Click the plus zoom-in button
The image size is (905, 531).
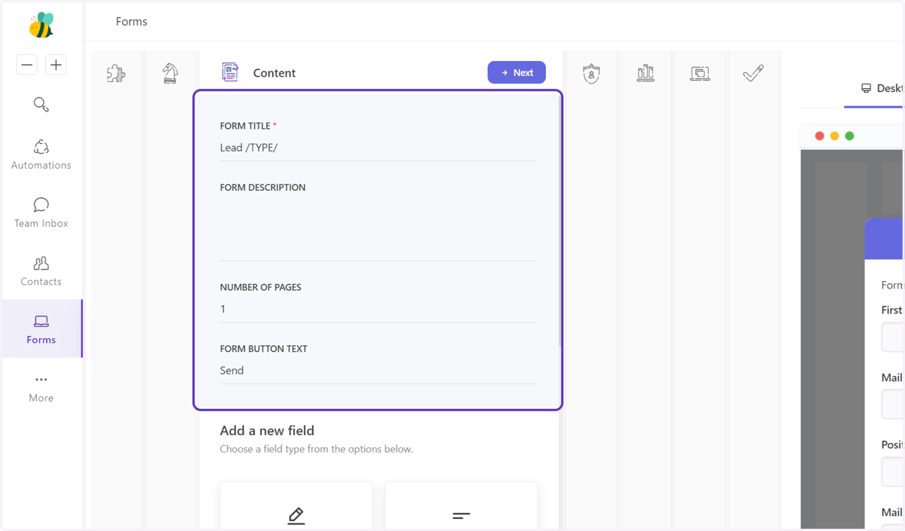pos(56,65)
